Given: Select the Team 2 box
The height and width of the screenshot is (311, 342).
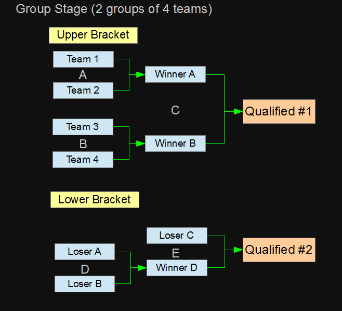Looking at the screenshot, I should click(83, 90).
